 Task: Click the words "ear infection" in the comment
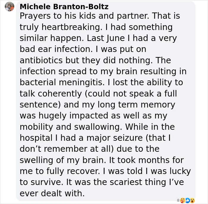[65, 49]
